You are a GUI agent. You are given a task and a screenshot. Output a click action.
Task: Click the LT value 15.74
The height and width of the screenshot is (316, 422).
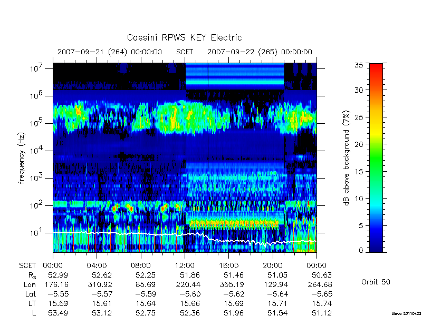coord(322,303)
